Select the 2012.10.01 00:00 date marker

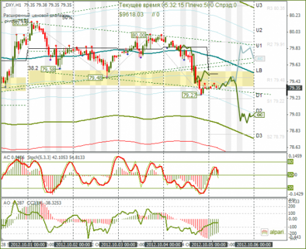(28, 245)
